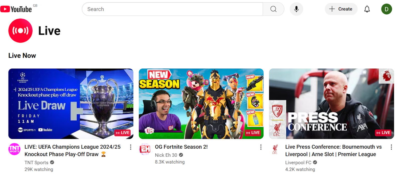Image resolution: width=397 pixels, height=182 pixels.
Task: Open TNT Sports channel avatar
Action: [x=14, y=149]
